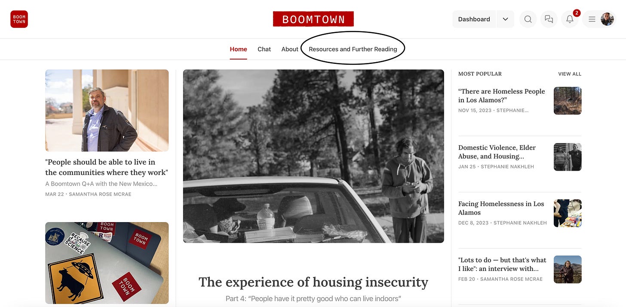Click the red Boomtown square logo icon
The width and height of the screenshot is (626, 307).
pos(19,19)
